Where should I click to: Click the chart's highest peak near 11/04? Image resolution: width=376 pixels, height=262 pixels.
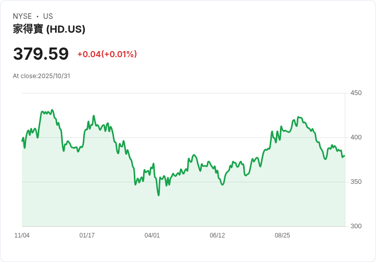coord(52,110)
